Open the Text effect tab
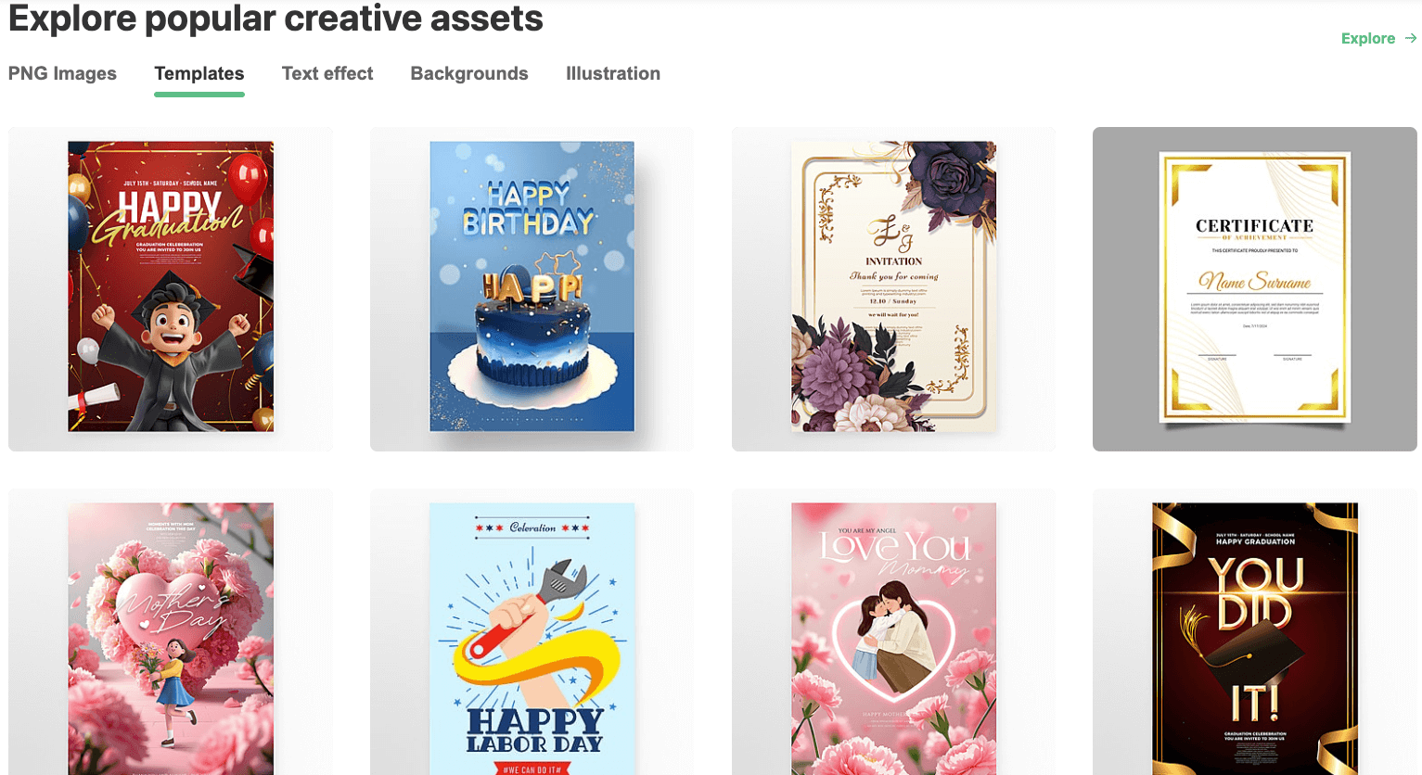This screenshot has height=775, width=1422. click(327, 73)
